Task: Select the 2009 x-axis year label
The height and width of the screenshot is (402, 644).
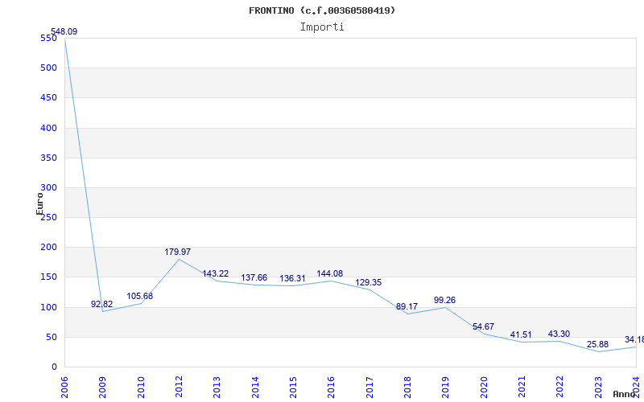Action: click(102, 388)
